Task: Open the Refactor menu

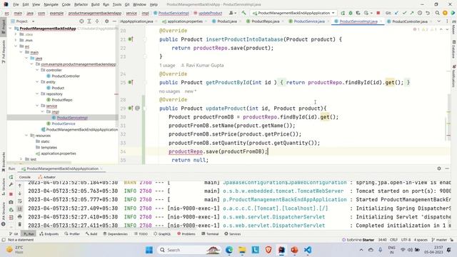Action: pyautogui.click(x=81, y=4)
